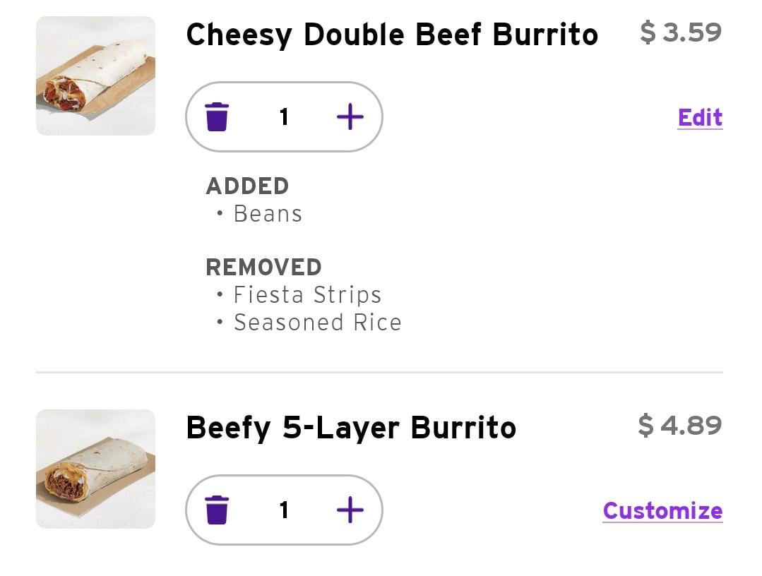Increase Cheesy Double Beef Burrito quantity
The width and height of the screenshot is (762, 576).
[350, 116]
